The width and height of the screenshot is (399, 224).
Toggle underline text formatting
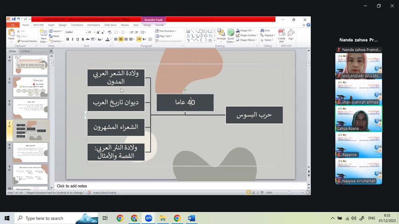[x=78, y=39]
